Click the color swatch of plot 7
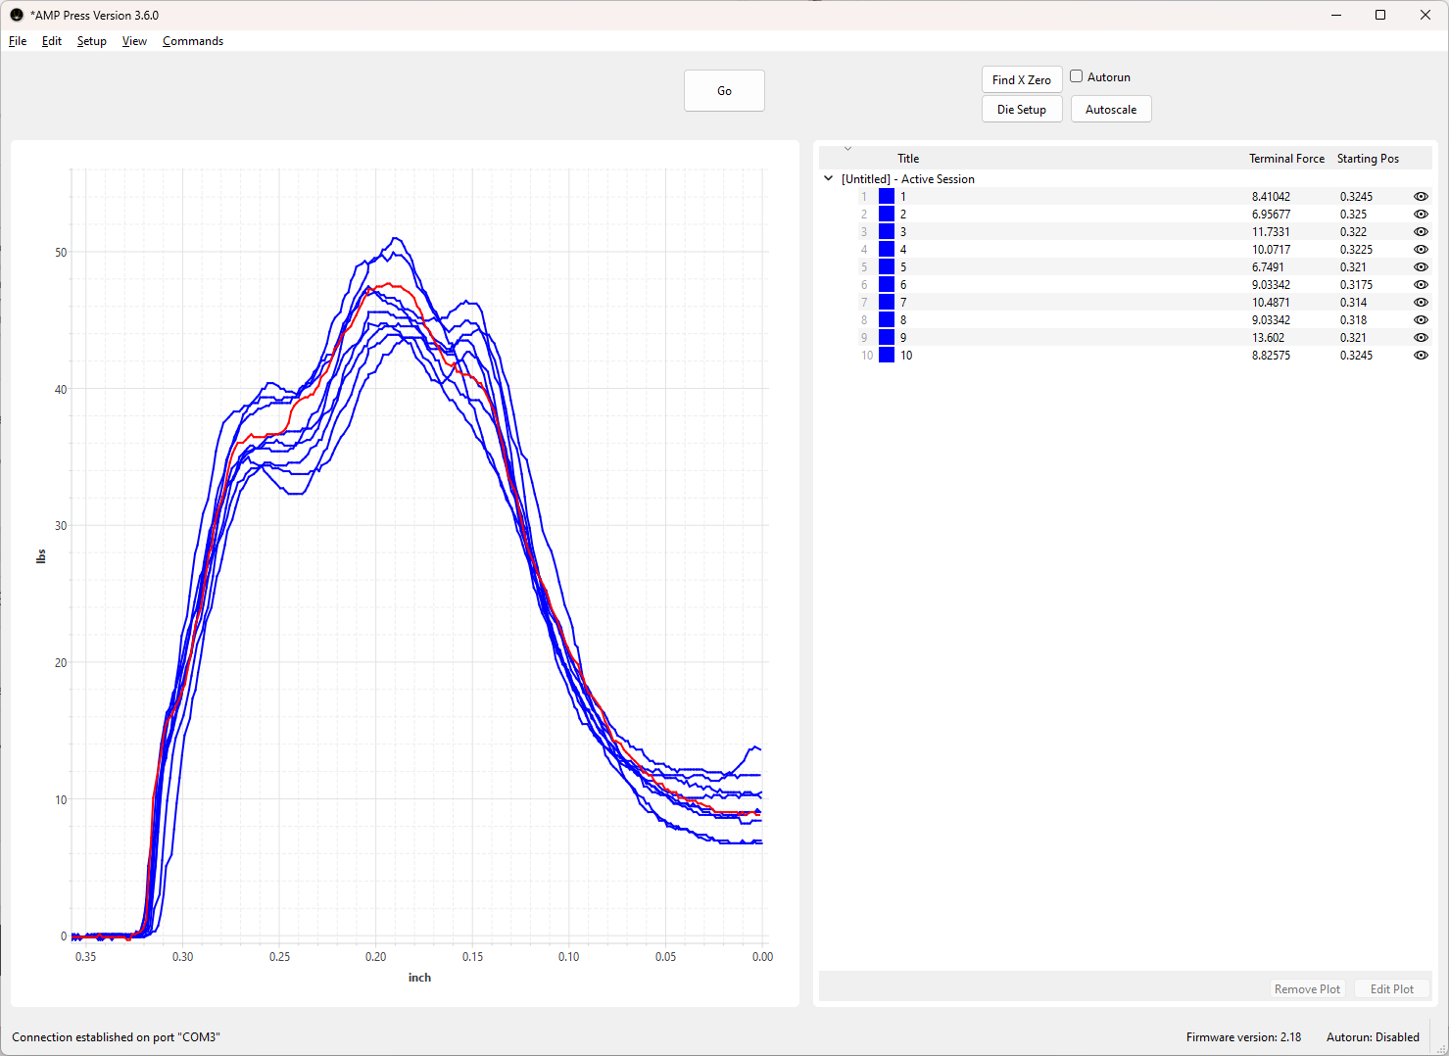 tap(887, 303)
